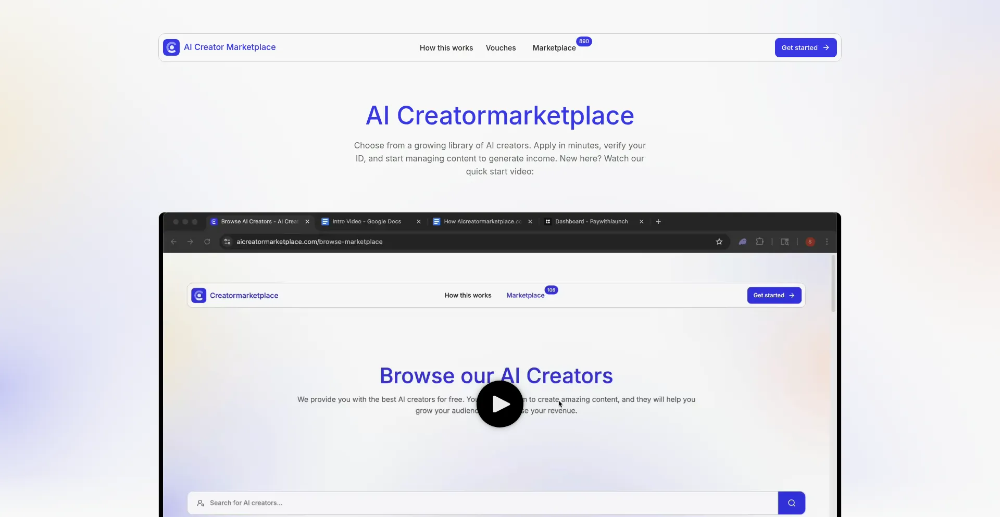The width and height of the screenshot is (1000, 517).
Task: Click the puzzle-piece extensions icon in preview
Action: [x=760, y=242]
